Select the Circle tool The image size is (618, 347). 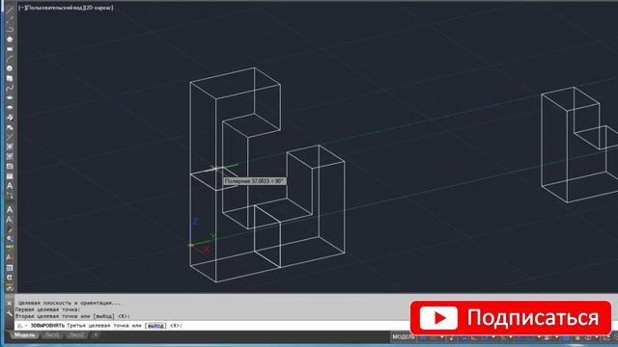point(10,68)
